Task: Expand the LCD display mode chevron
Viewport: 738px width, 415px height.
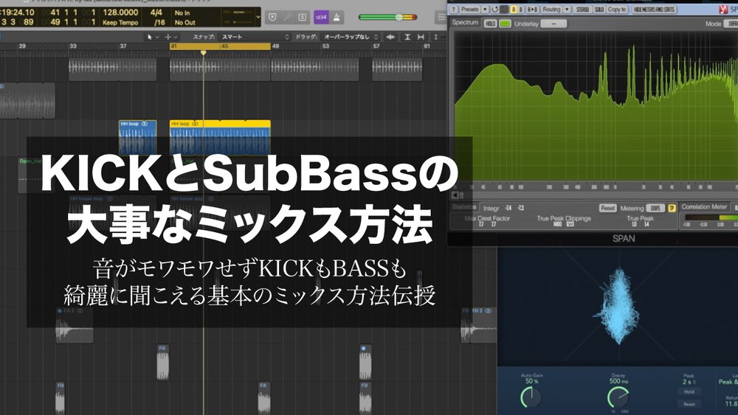Action: click(x=258, y=17)
